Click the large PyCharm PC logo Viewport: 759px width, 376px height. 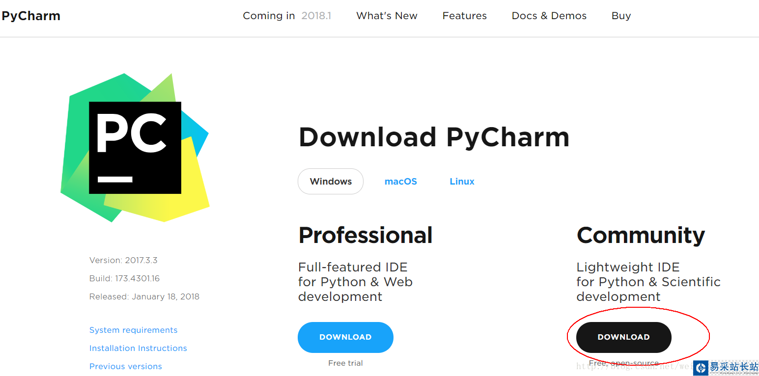click(x=135, y=148)
